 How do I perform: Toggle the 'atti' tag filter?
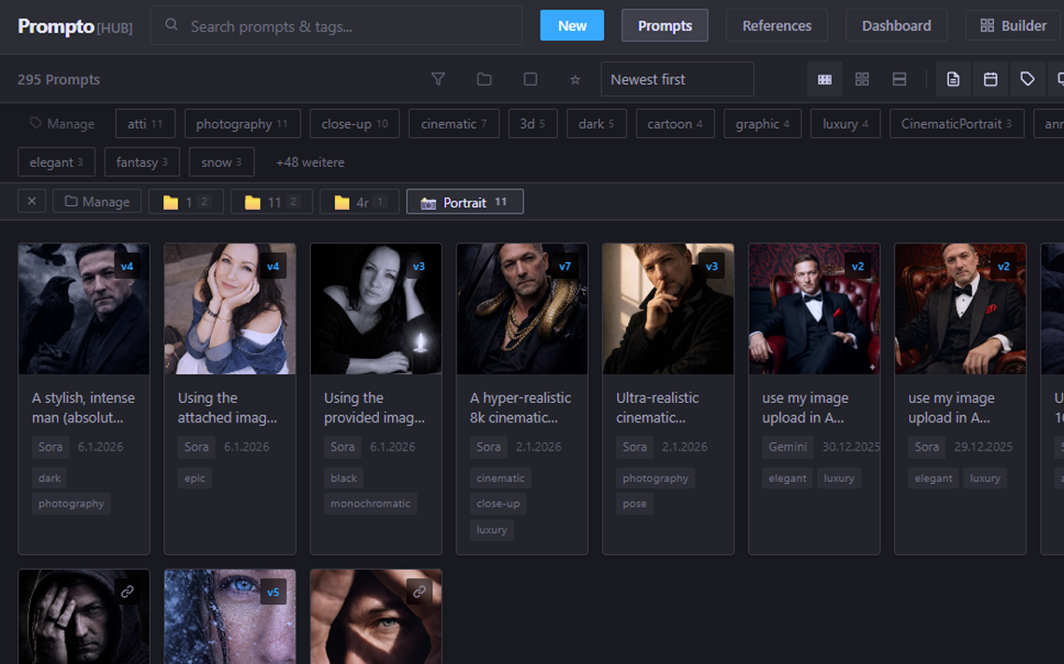click(x=145, y=123)
